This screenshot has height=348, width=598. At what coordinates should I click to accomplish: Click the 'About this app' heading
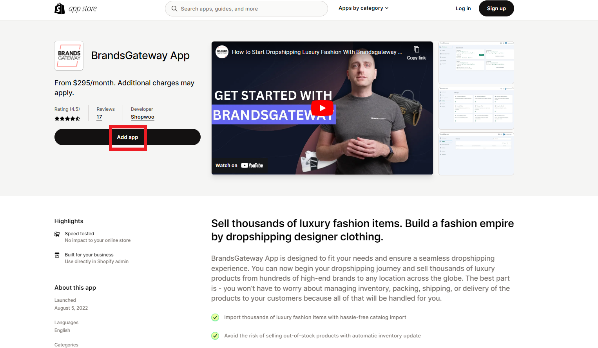[x=75, y=288]
